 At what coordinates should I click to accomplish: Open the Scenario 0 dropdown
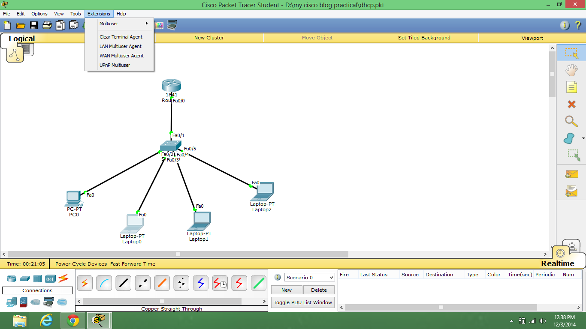tap(309, 278)
